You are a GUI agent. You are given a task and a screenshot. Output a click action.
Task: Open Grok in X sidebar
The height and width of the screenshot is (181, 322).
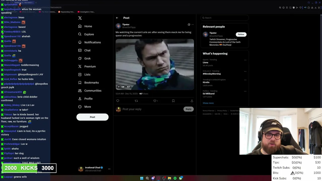click(84, 58)
